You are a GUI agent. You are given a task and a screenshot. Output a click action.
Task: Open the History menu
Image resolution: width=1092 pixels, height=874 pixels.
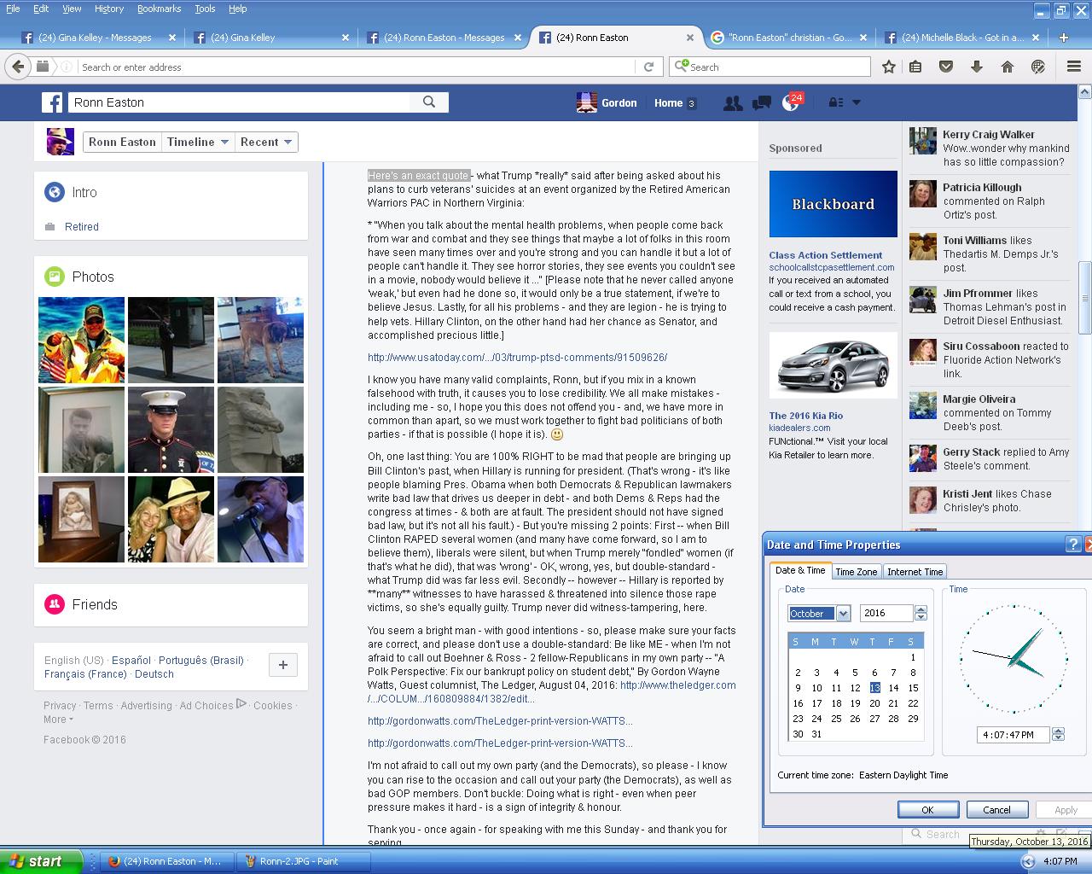coord(109,9)
